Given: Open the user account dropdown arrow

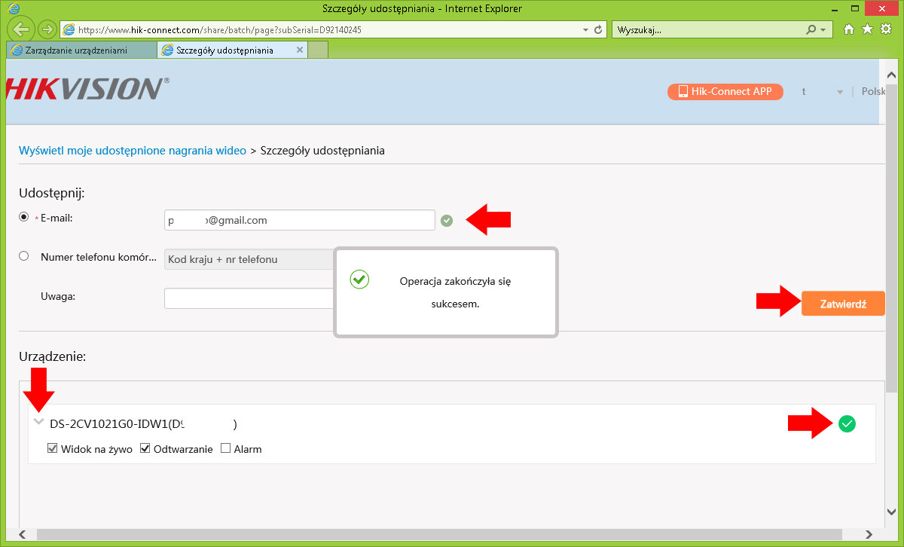Looking at the screenshot, I should (x=839, y=92).
